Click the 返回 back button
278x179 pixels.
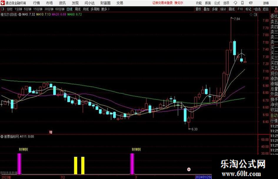265,9
